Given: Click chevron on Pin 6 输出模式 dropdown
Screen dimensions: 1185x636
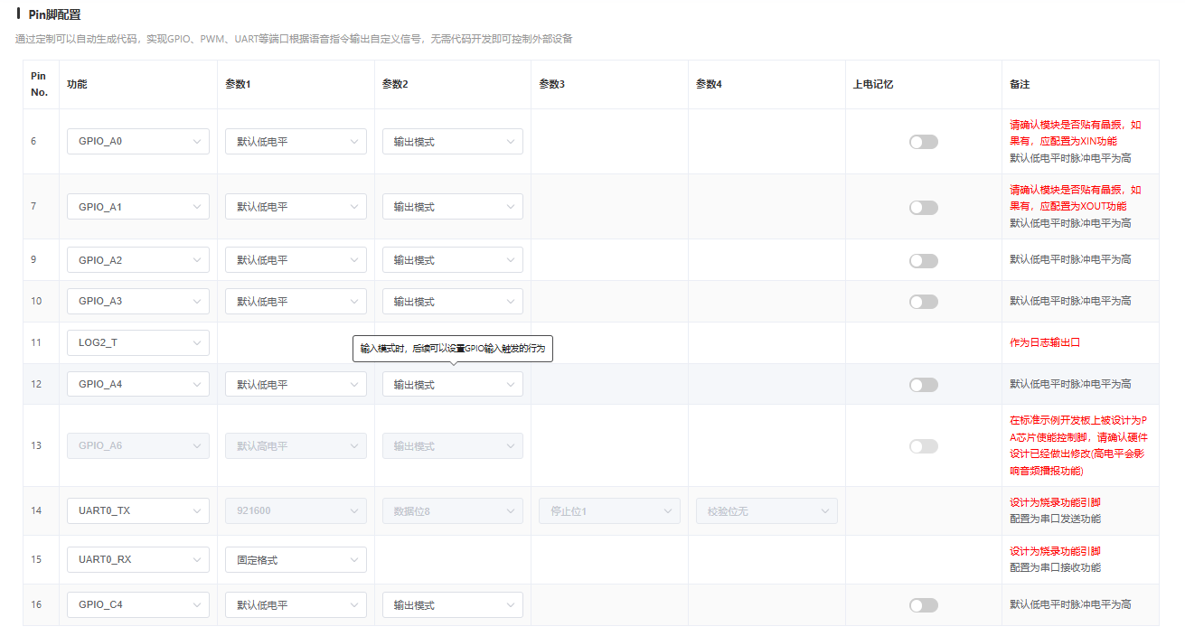Looking at the screenshot, I should (511, 142).
